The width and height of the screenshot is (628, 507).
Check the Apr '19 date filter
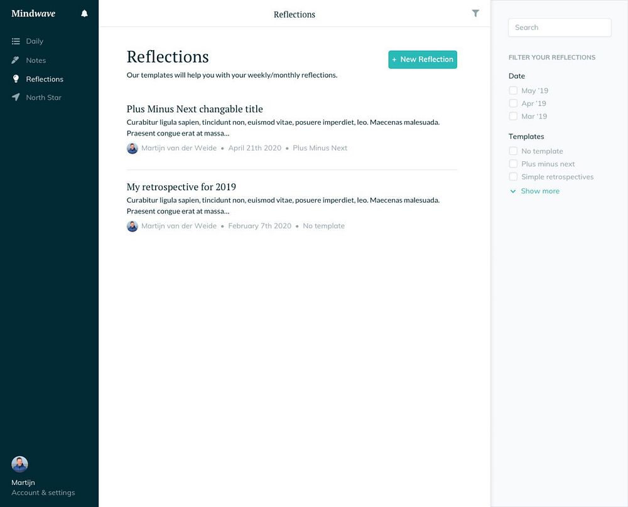click(x=513, y=104)
